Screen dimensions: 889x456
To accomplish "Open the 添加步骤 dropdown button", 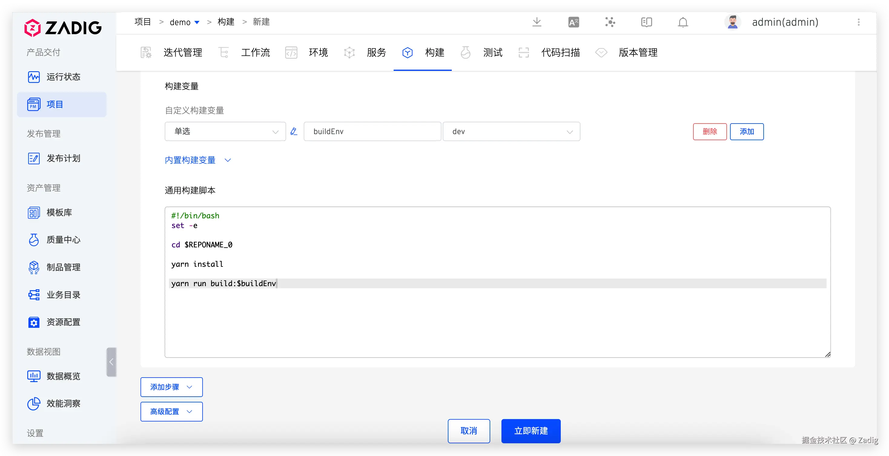I will click(171, 387).
